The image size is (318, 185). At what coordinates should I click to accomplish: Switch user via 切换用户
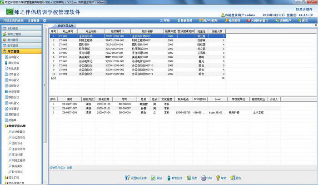283,20
